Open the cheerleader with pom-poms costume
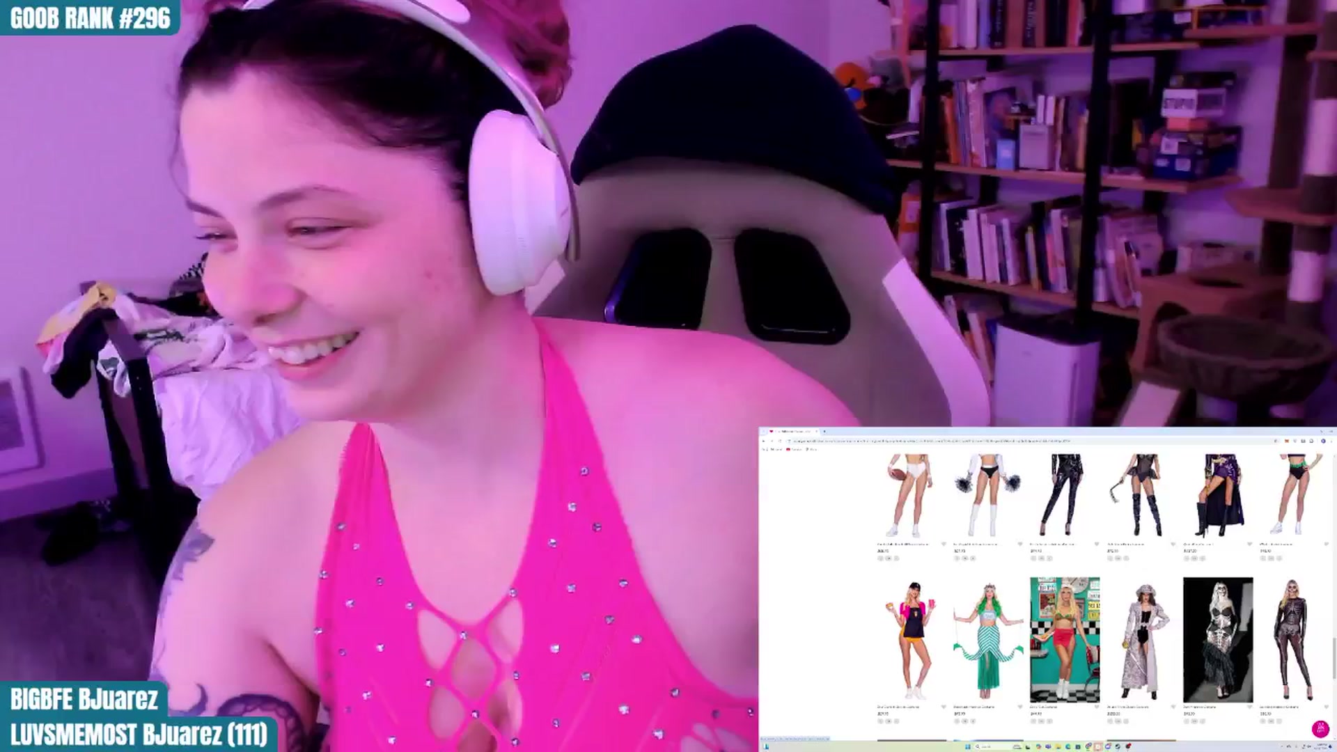Image resolution: width=1337 pixels, height=752 pixels. tap(988, 495)
